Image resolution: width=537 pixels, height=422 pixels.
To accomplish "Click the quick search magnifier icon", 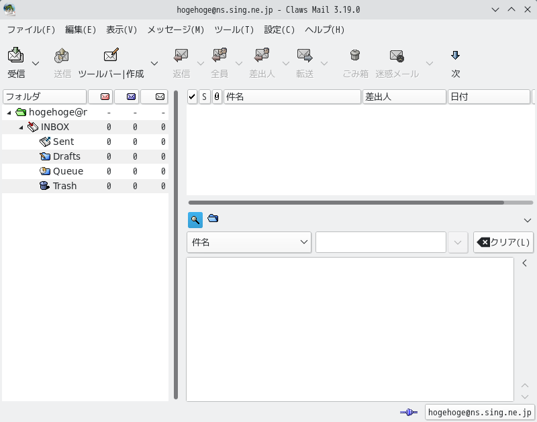I will (195, 220).
